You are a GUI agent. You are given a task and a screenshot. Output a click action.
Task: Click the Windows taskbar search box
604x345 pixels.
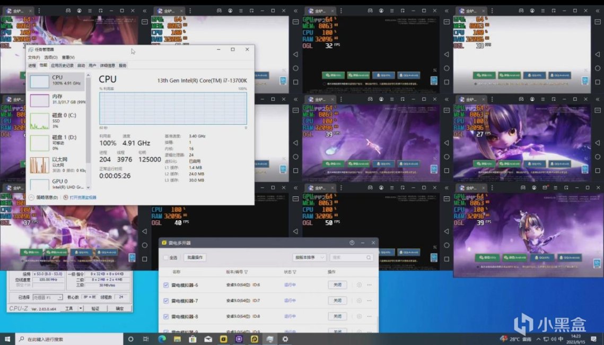point(69,339)
